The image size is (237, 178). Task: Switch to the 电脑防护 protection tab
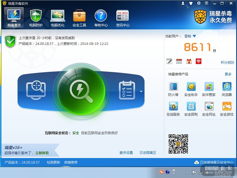pyautogui.click(x=36, y=18)
